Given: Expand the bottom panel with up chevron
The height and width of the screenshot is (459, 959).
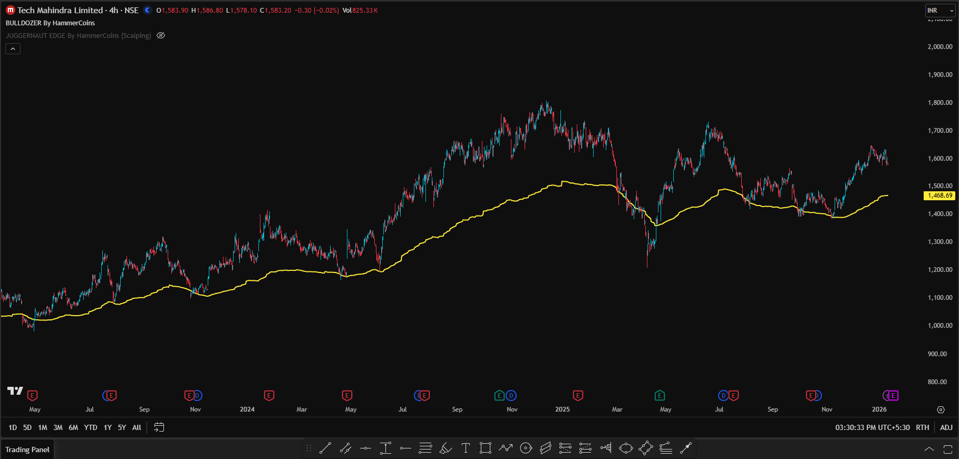Looking at the screenshot, I should pos(929,449).
